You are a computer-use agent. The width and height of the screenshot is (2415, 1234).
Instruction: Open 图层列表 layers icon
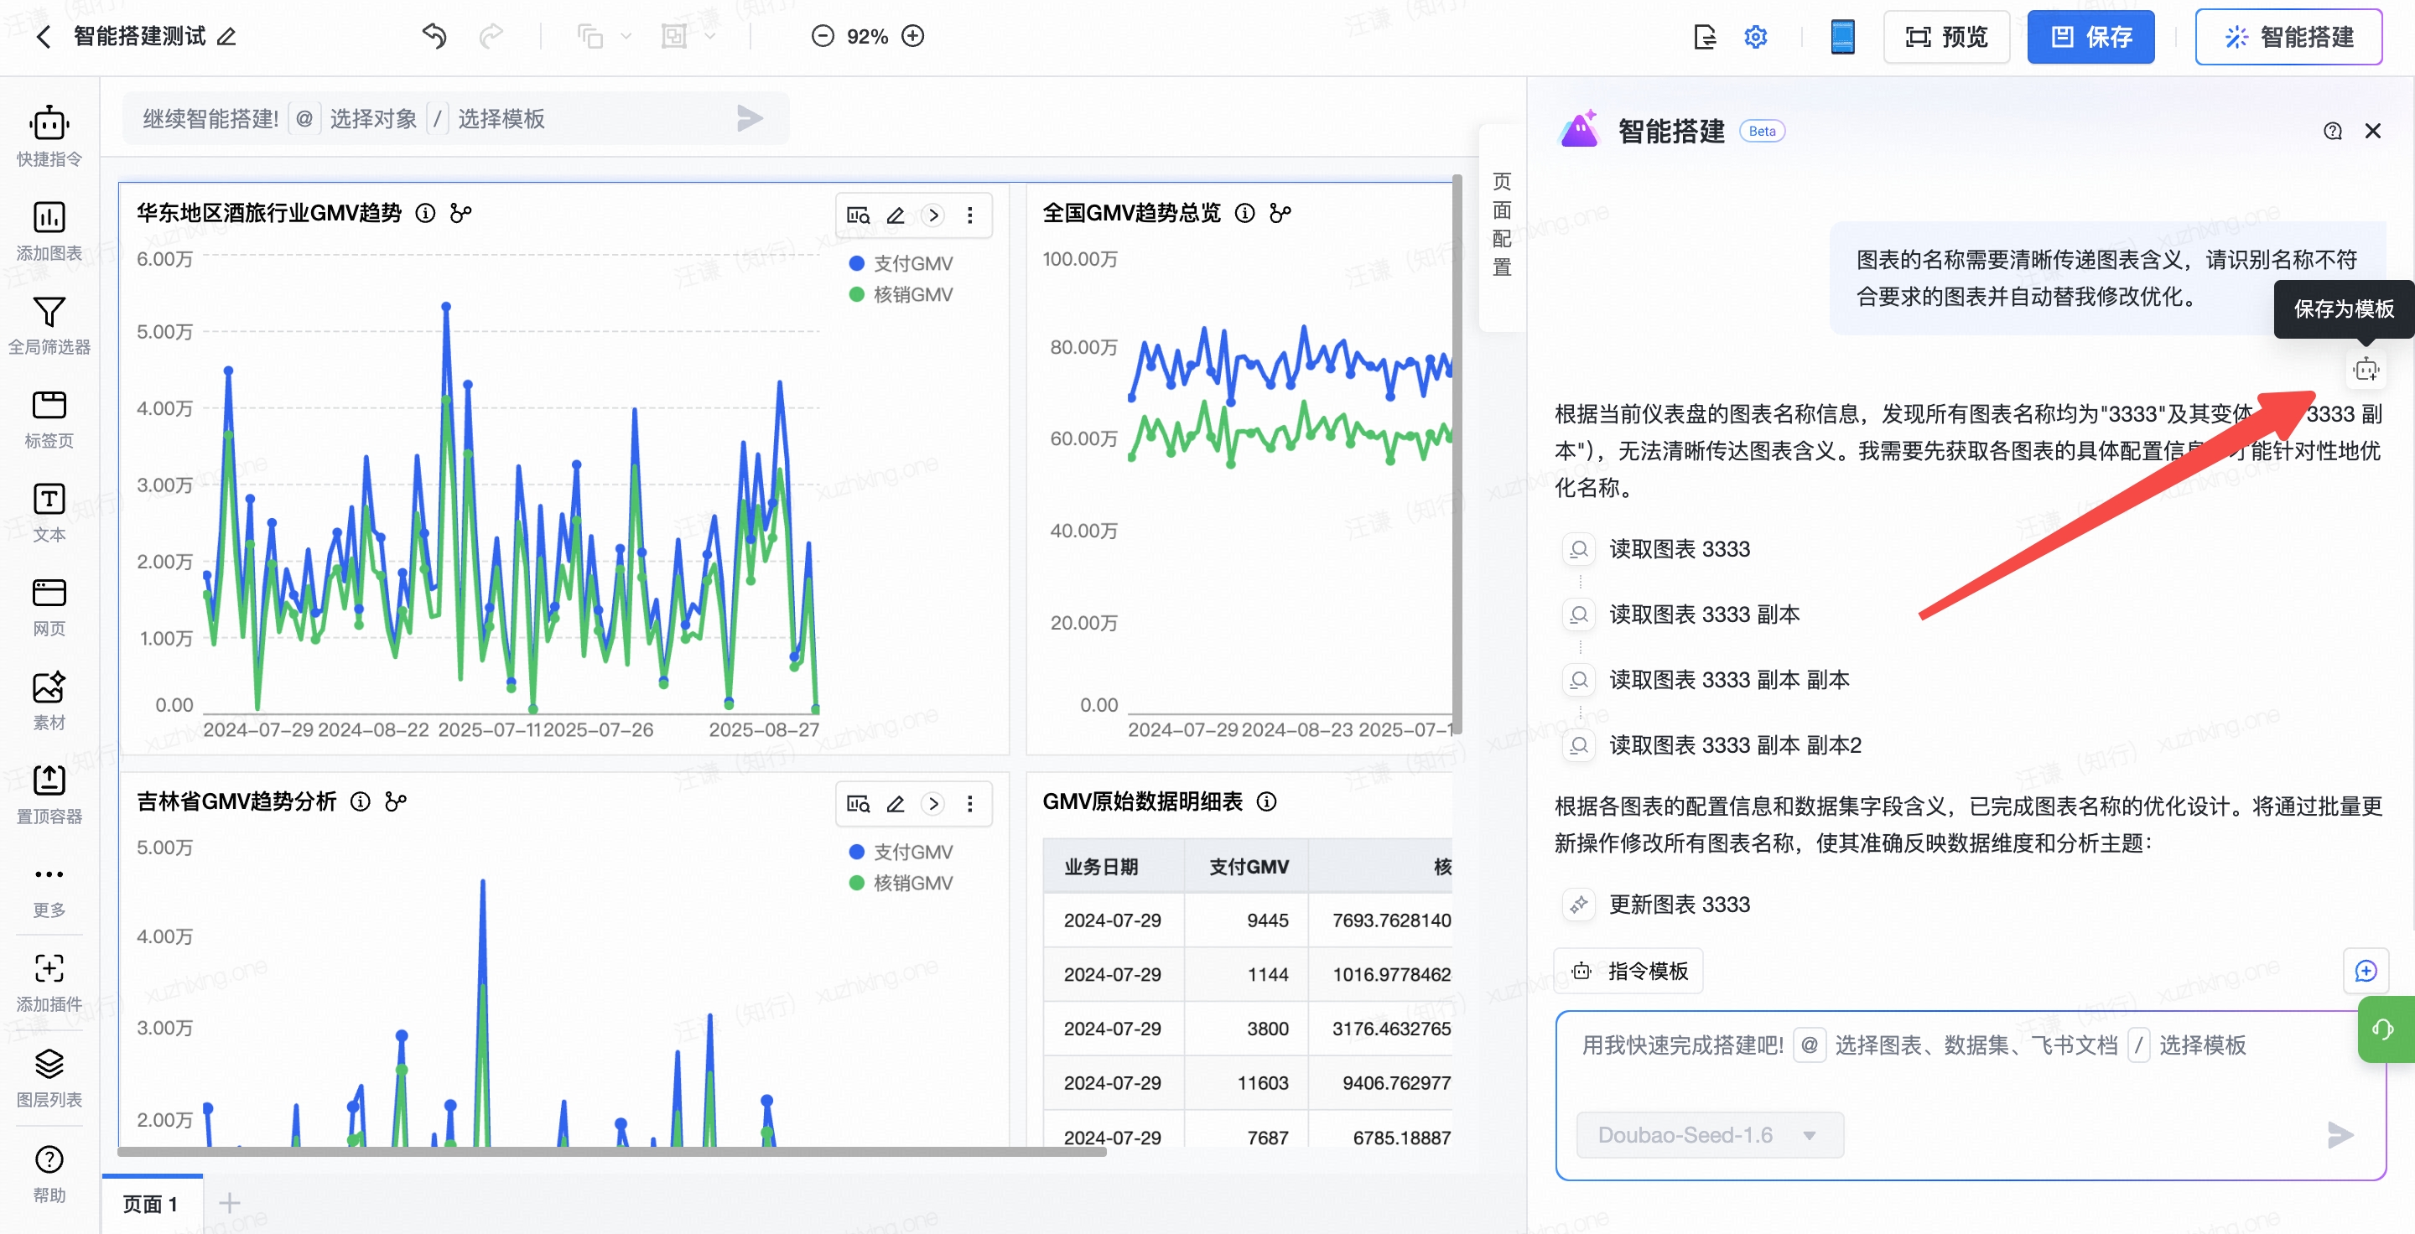49,1065
